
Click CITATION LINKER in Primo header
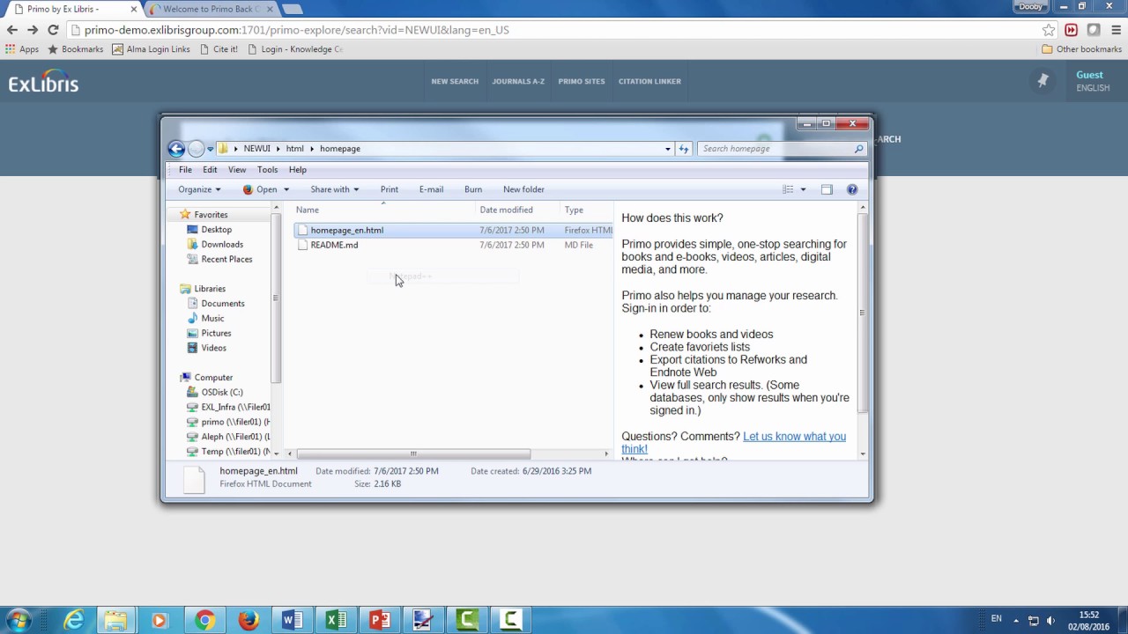click(649, 81)
